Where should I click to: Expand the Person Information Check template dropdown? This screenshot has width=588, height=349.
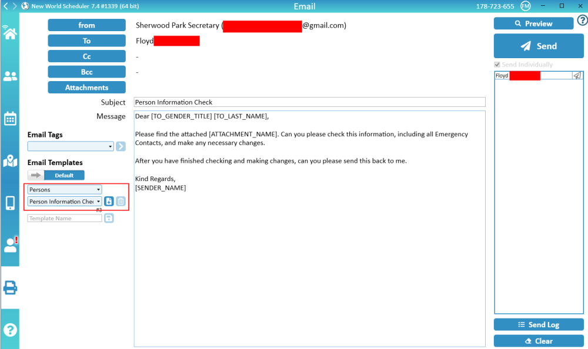click(98, 202)
